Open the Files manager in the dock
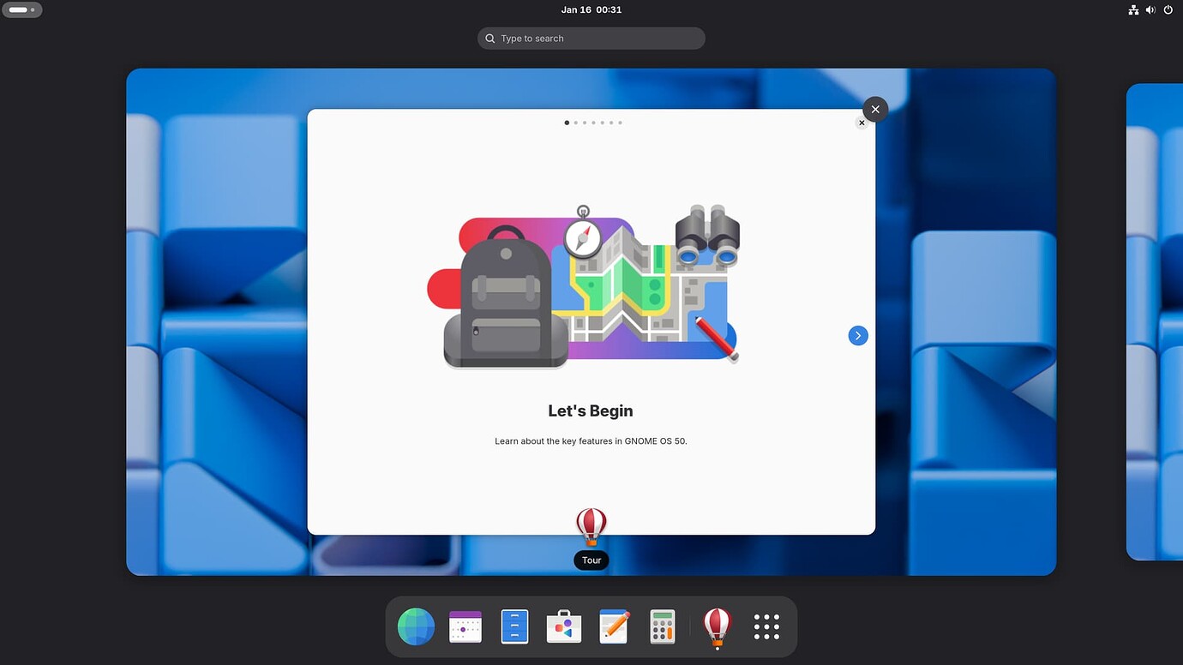 click(x=514, y=627)
